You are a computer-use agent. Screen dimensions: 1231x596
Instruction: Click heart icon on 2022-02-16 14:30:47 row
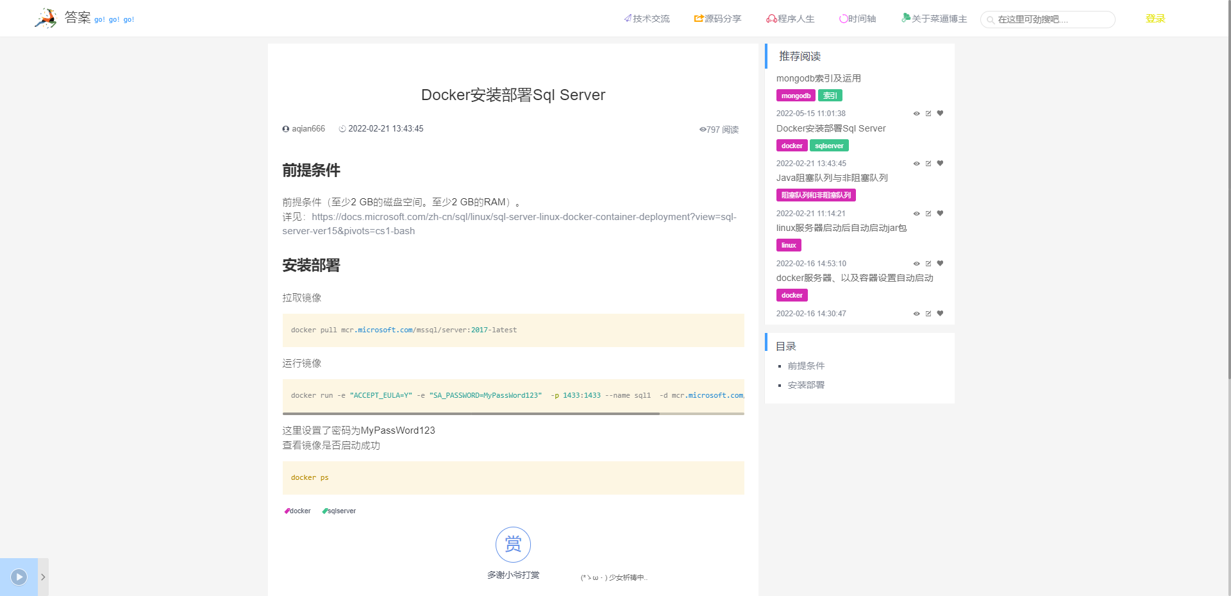pyautogui.click(x=940, y=314)
